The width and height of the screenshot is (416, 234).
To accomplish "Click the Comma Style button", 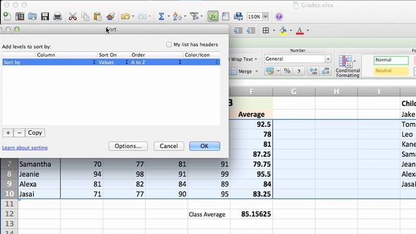I will pos(299,71).
